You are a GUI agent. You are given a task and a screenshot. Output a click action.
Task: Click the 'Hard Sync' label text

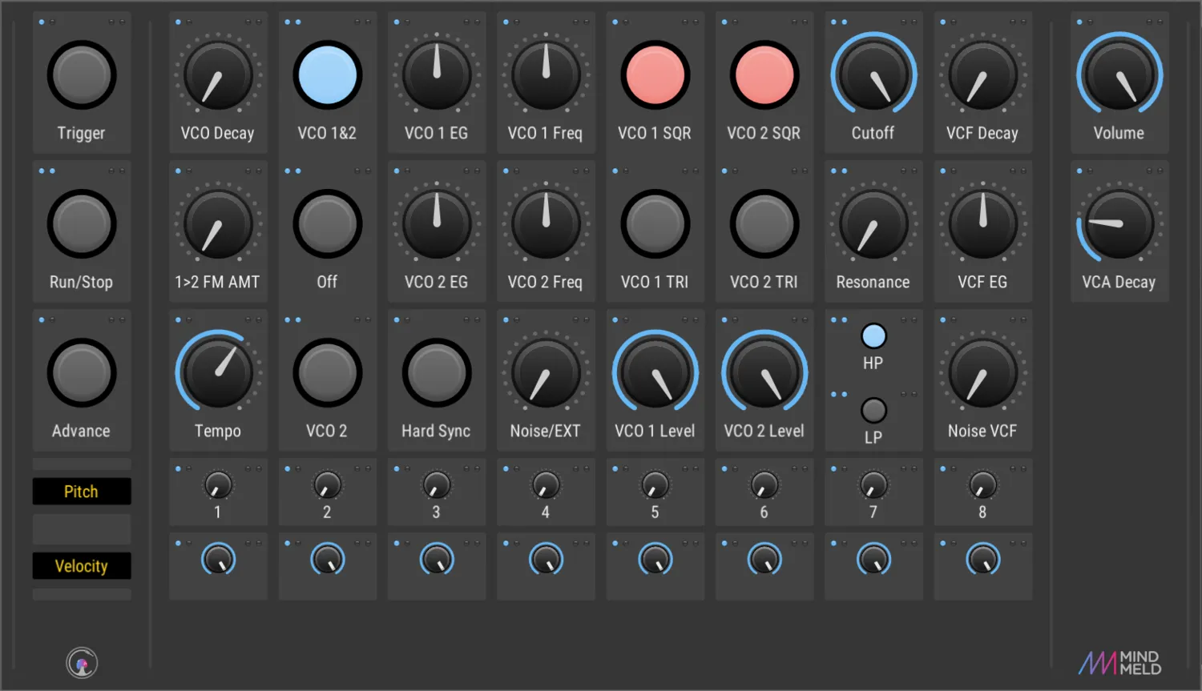[x=436, y=431]
